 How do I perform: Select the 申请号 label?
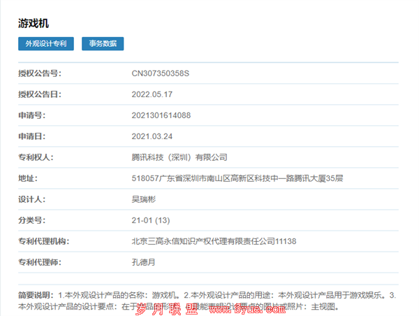click(x=31, y=115)
